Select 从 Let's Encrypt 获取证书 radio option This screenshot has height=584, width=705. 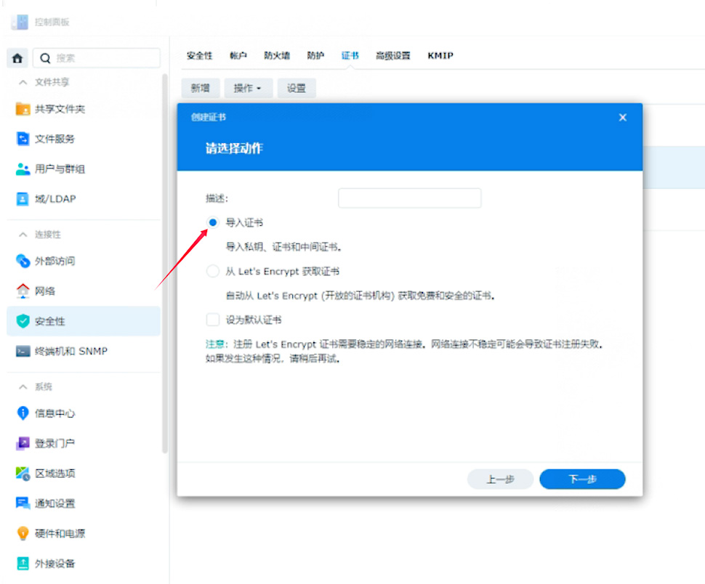(212, 272)
